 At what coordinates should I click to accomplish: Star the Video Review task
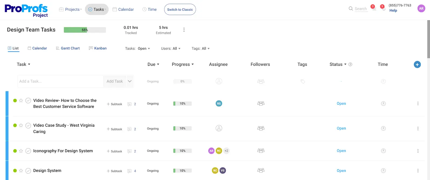tap(21, 100)
